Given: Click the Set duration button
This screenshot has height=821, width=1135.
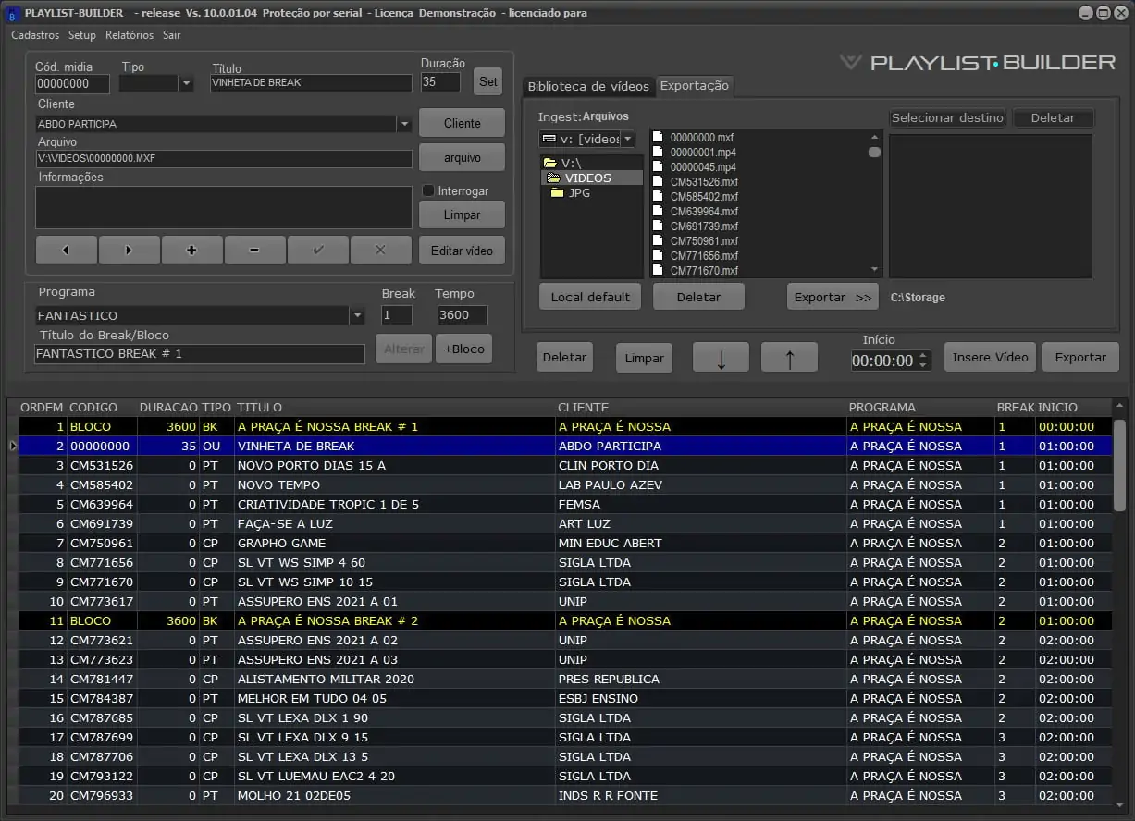Looking at the screenshot, I should coord(488,81).
